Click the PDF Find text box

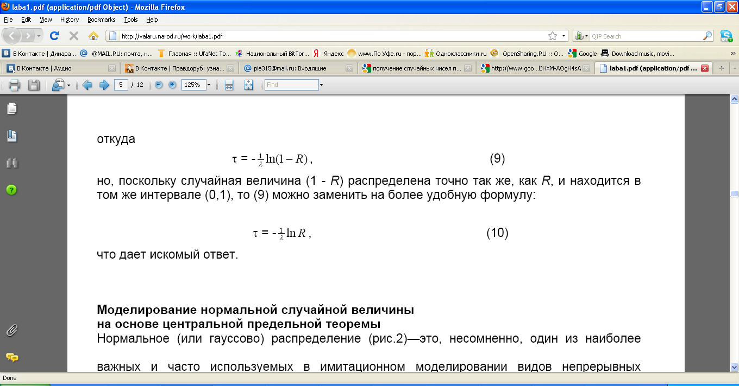pos(292,85)
